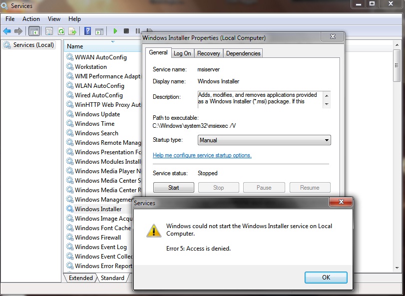
Task: Switch to the General tab
Action: click(x=158, y=52)
